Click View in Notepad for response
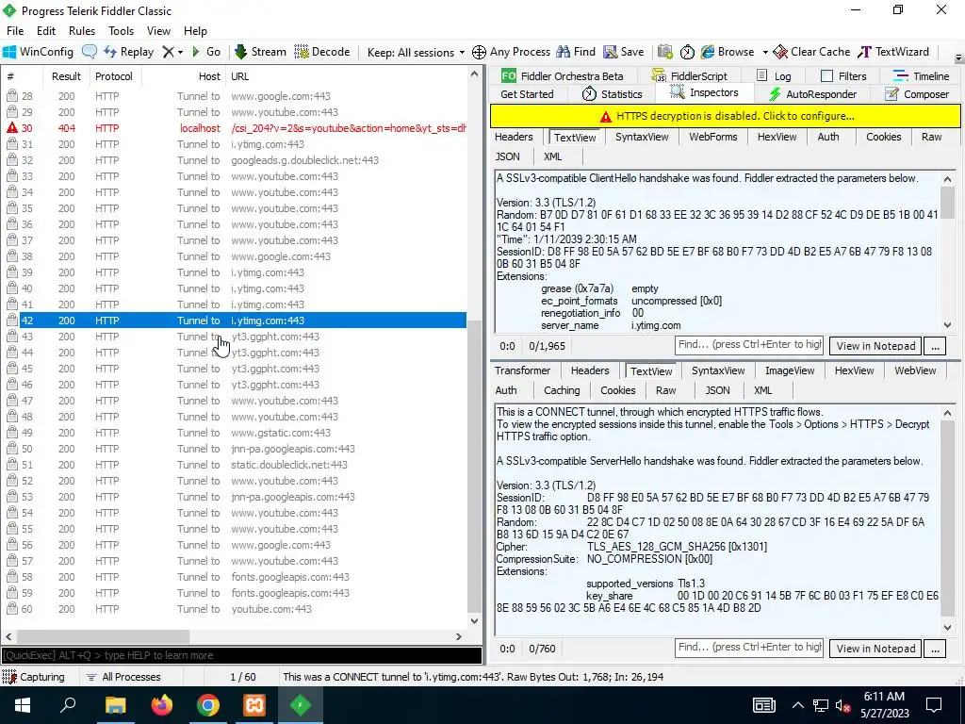 (x=875, y=649)
